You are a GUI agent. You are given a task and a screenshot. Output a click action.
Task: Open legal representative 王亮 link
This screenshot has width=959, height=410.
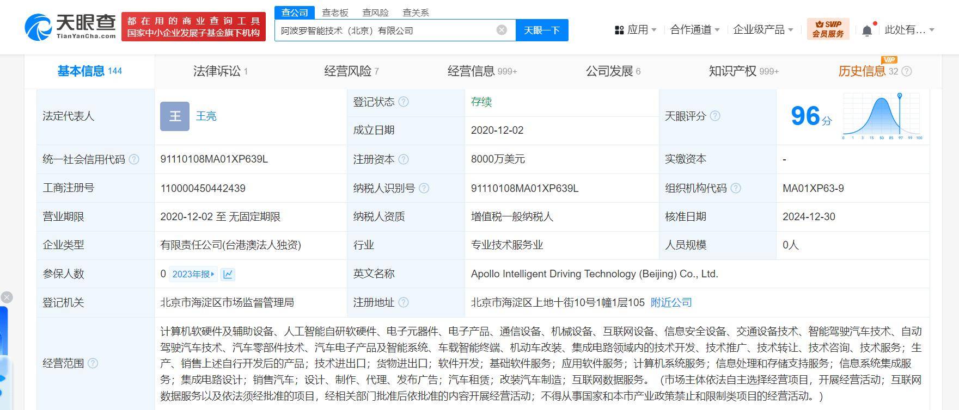(x=206, y=116)
